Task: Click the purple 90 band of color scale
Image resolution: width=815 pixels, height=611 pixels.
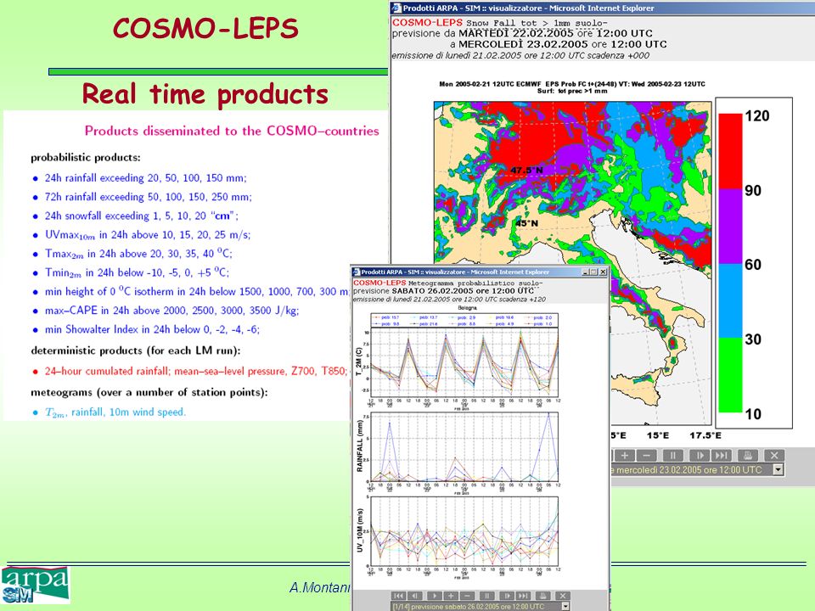Action: (x=730, y=226)
